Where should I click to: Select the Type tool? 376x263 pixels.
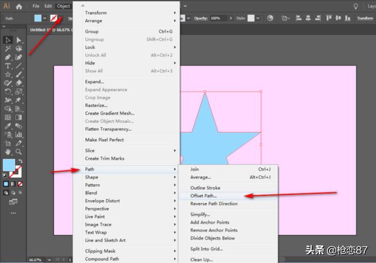(8, 66)
